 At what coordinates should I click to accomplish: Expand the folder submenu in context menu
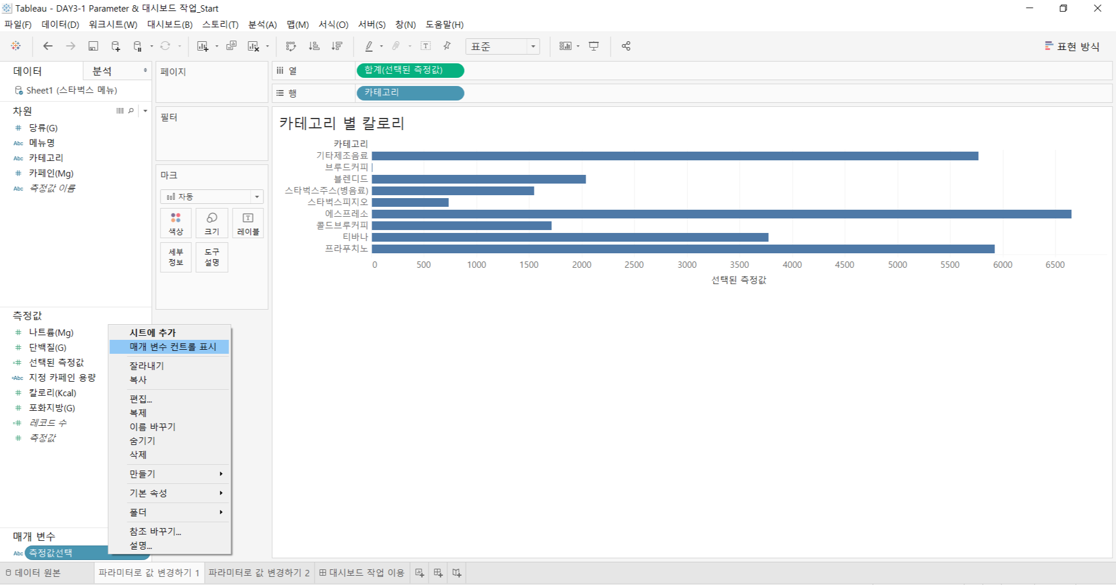click(x=169, y=512)
